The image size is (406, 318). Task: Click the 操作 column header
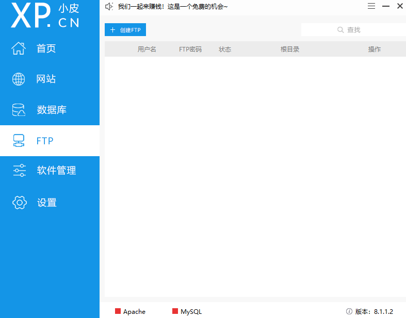375,49
